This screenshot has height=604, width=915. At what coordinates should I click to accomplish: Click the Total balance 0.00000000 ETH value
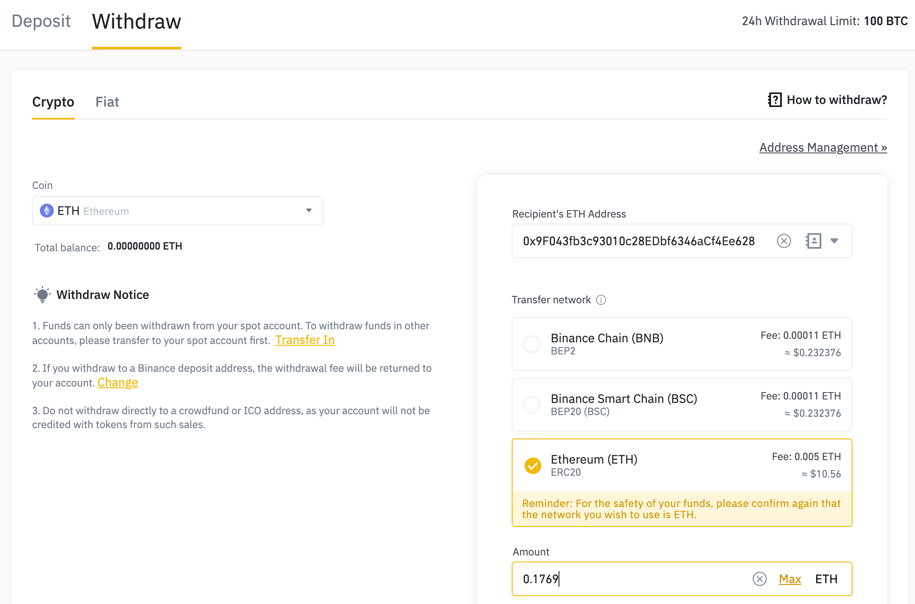[145, 246]
